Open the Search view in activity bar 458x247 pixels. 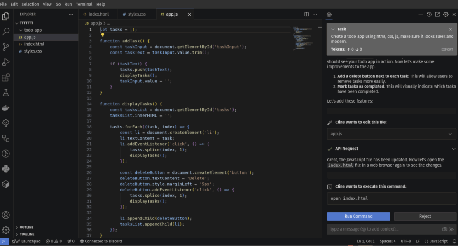6,31
